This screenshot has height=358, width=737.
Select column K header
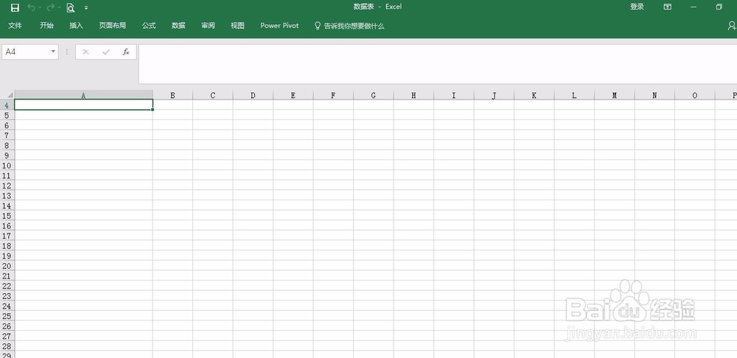[534, 95]
